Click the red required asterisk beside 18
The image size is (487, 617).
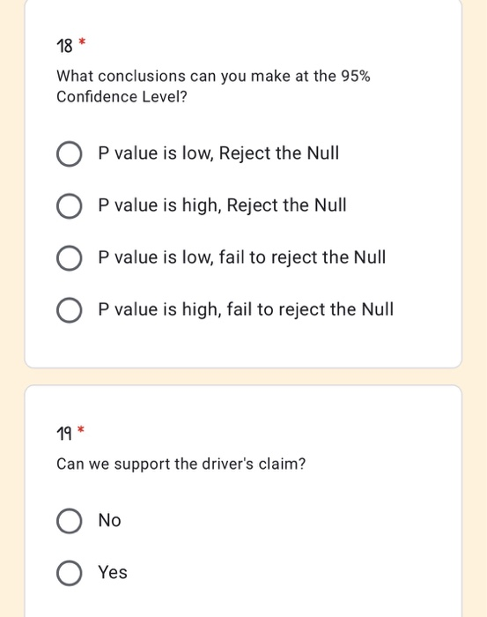click(x=82, y=41)
